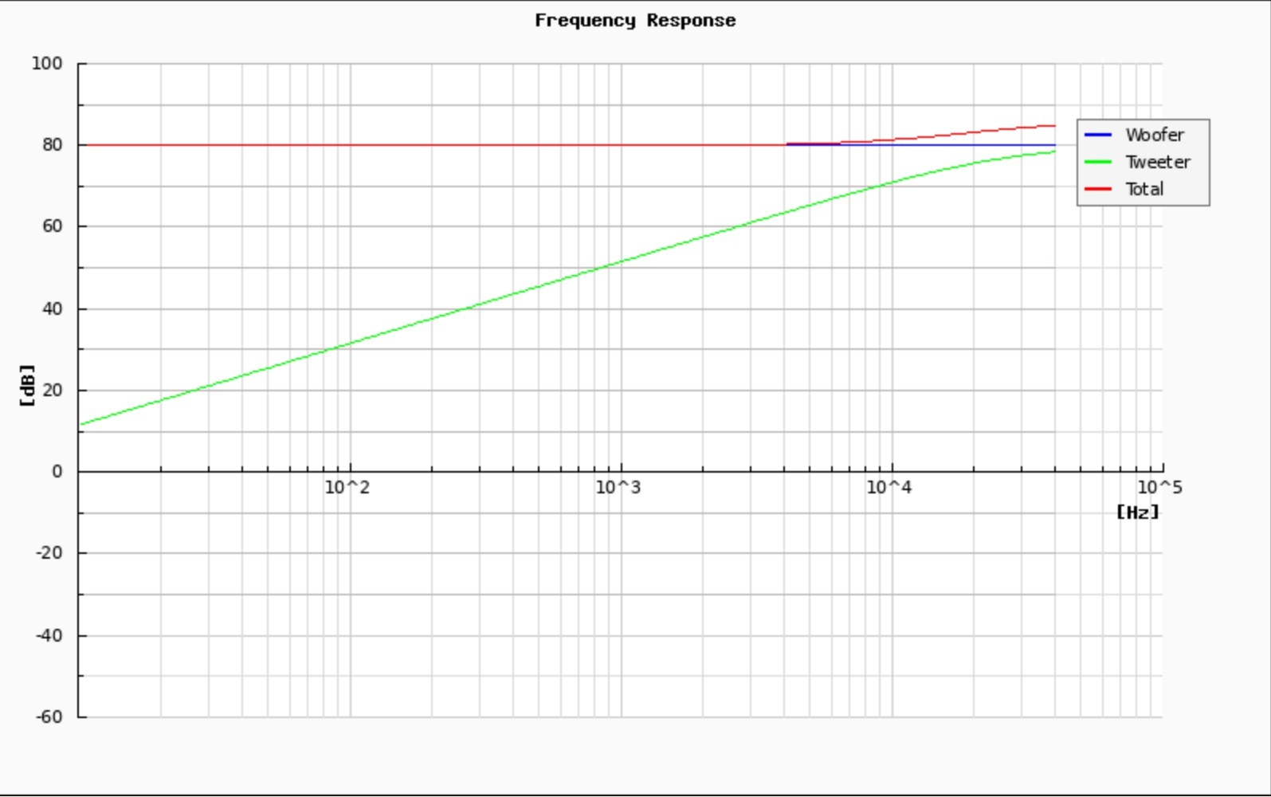Screen dimensions: 1271x797
Task: Click the -60 dB axis value
Action: [49, 717]
